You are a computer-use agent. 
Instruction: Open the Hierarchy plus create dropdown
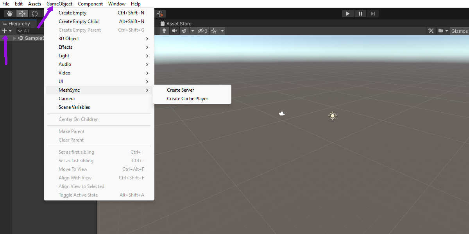pos(7,31)
